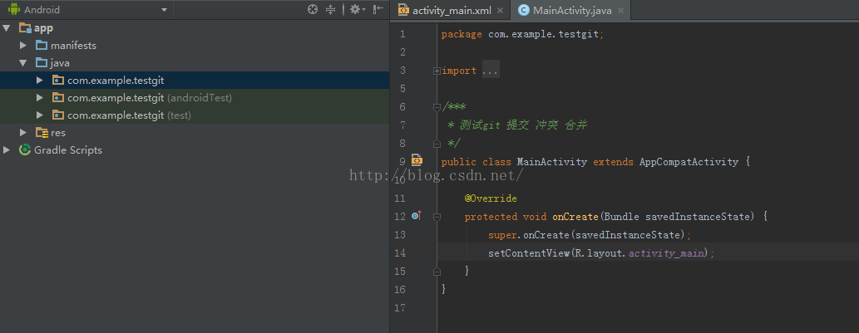Switch to the activity_main.xml tab
The width and height of the screenshot is (859, 333).
point(452,11)
